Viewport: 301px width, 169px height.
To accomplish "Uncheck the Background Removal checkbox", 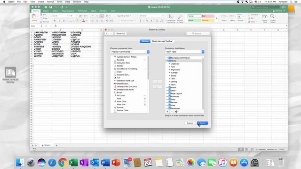I will click(x=169, y=58).
